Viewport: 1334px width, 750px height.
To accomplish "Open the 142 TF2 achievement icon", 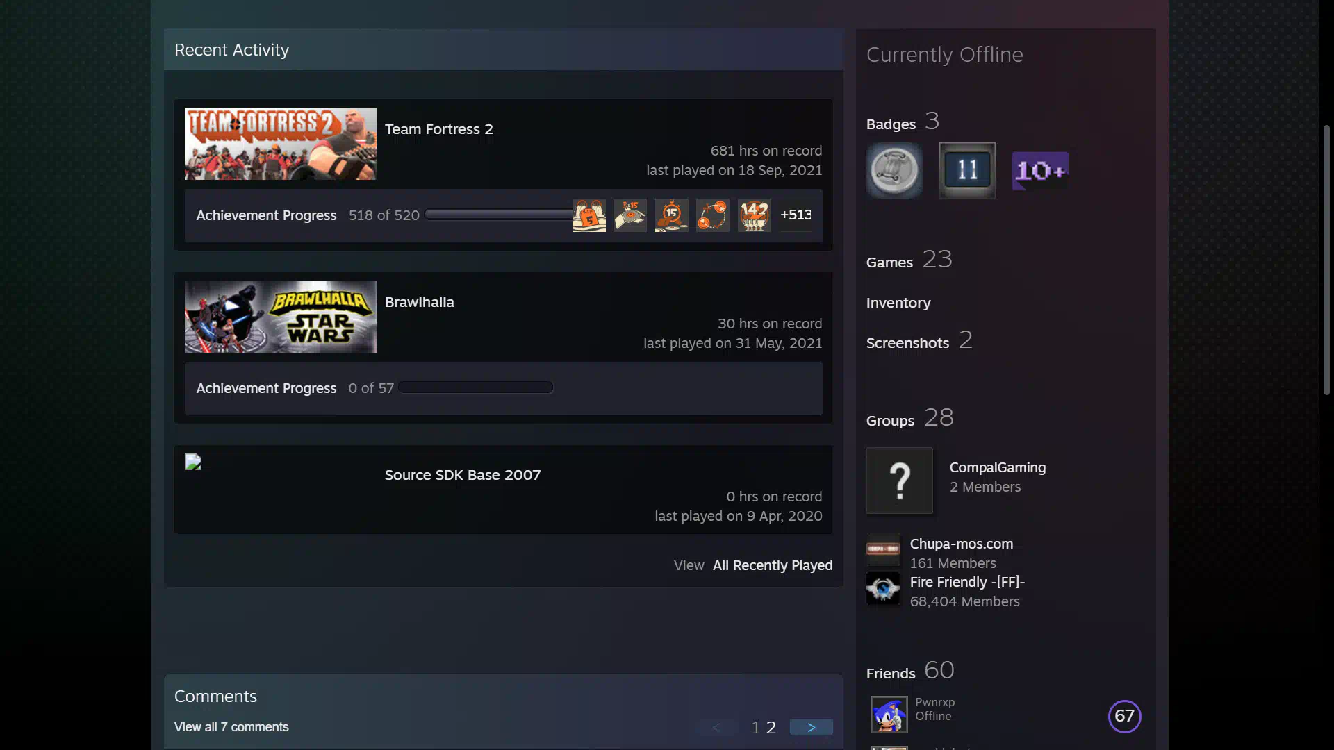I will tap(754, 215).
